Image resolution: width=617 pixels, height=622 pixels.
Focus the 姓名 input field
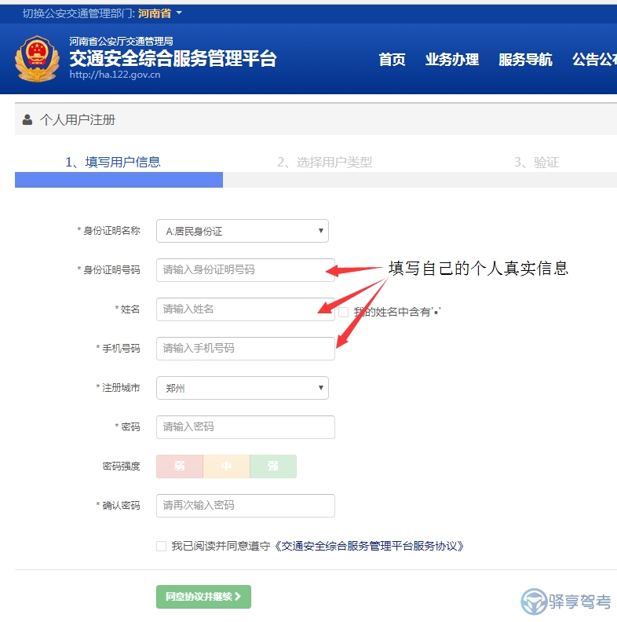click(246, 309)
